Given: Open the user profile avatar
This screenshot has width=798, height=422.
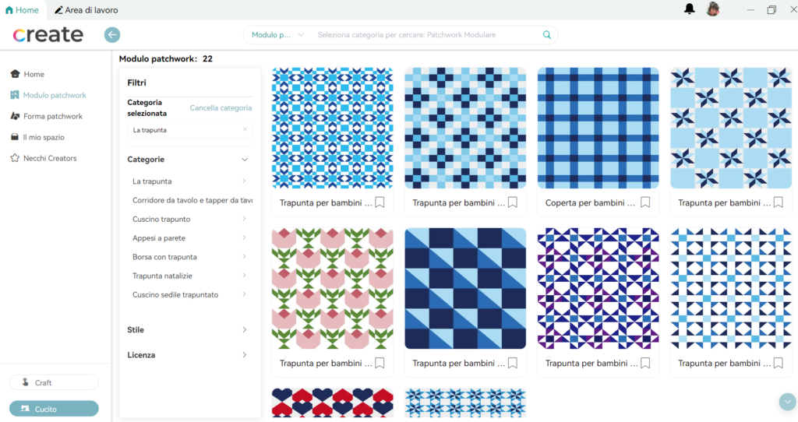Looking at the screenshot, I should [x=712, y=9].
